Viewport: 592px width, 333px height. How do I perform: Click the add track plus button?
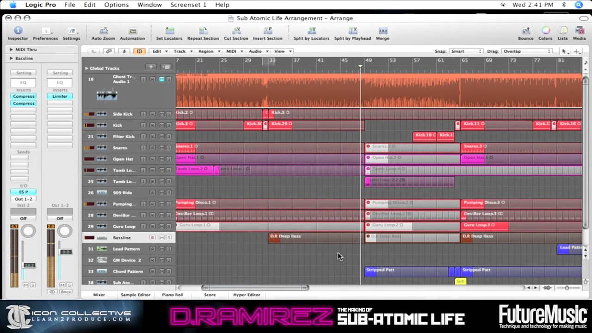(151, 67)
